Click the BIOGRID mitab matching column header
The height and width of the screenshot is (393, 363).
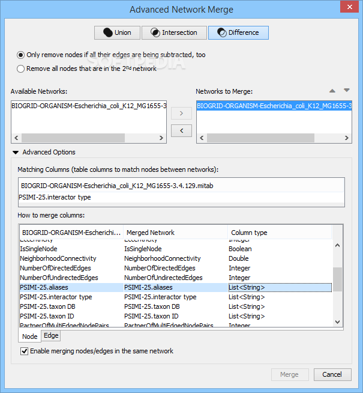(x=181, y=186)
